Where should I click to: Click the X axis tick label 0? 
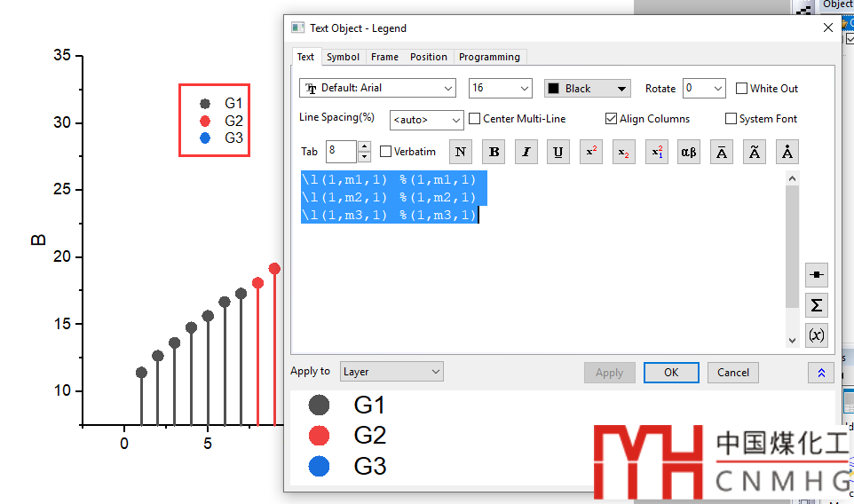point(124,444)
